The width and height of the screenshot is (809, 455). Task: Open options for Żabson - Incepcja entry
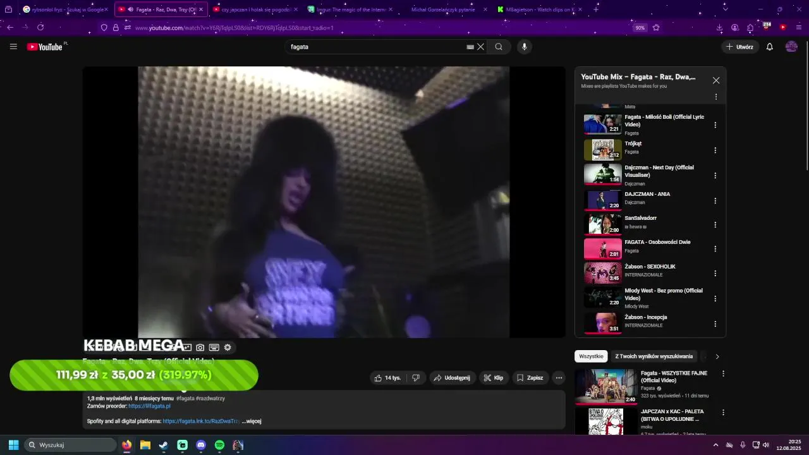[x=715, y=324]
